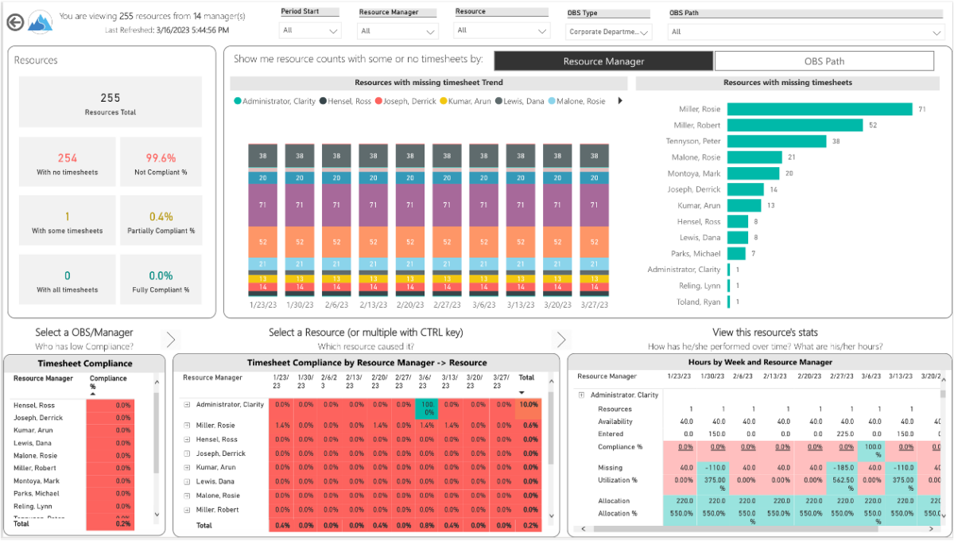Select the Resource Manager view toggle
The height and width of the screenshot is (541, 954).
click(603, 60)
